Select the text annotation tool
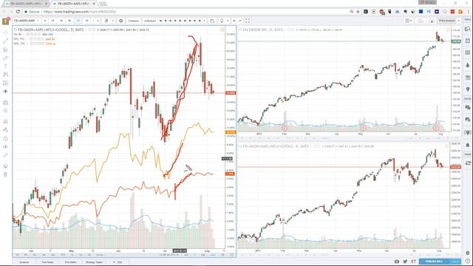The image size is (473, 266). click(5, 66)
